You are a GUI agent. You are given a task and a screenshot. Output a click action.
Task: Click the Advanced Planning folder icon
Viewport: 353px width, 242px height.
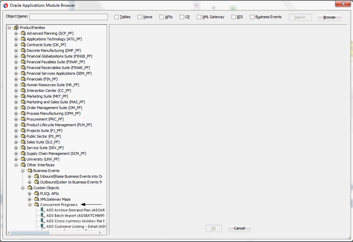point(23,33)
